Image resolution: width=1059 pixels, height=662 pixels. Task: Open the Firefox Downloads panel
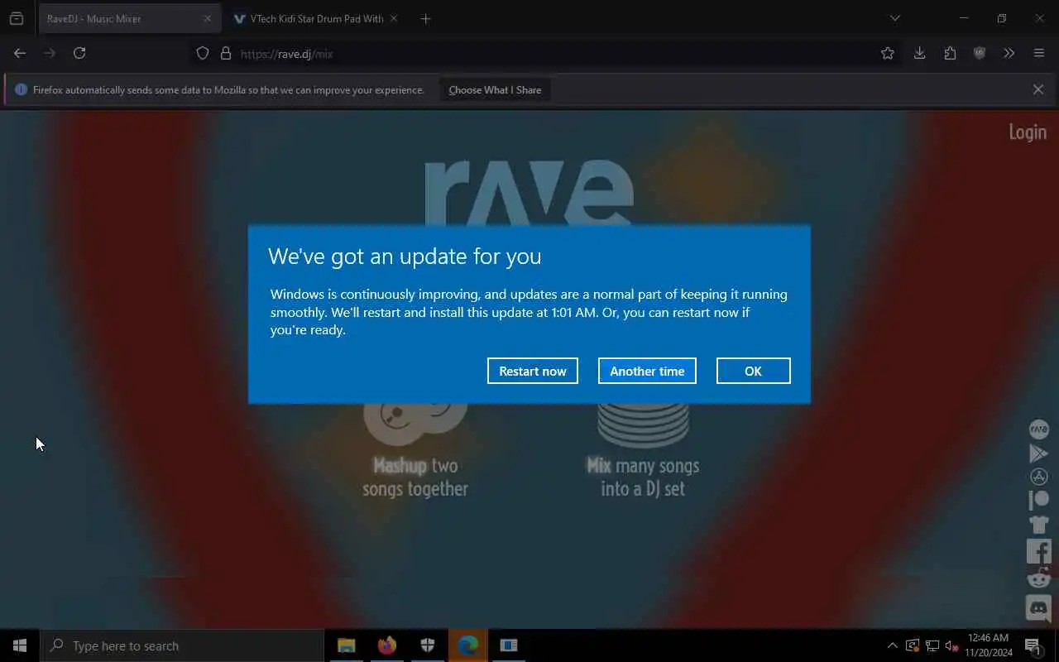[919, 53]
